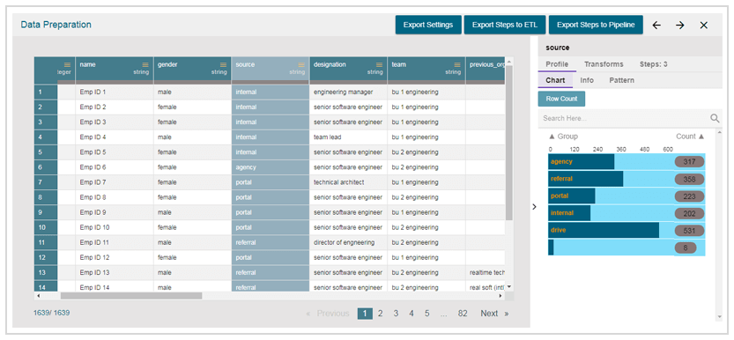Click chart panel scrollbar down arrow
734x340 pixels.
coord(720,317)
